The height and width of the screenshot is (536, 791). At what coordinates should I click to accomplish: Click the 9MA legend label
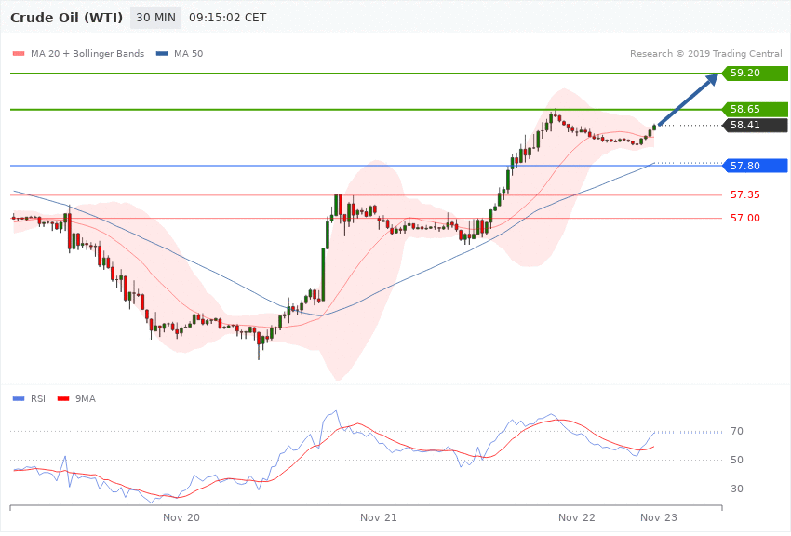(x=86, y=399)
